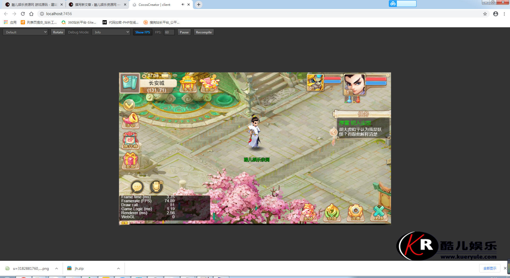Open the 设置 settings gear icon

[356, 213]
